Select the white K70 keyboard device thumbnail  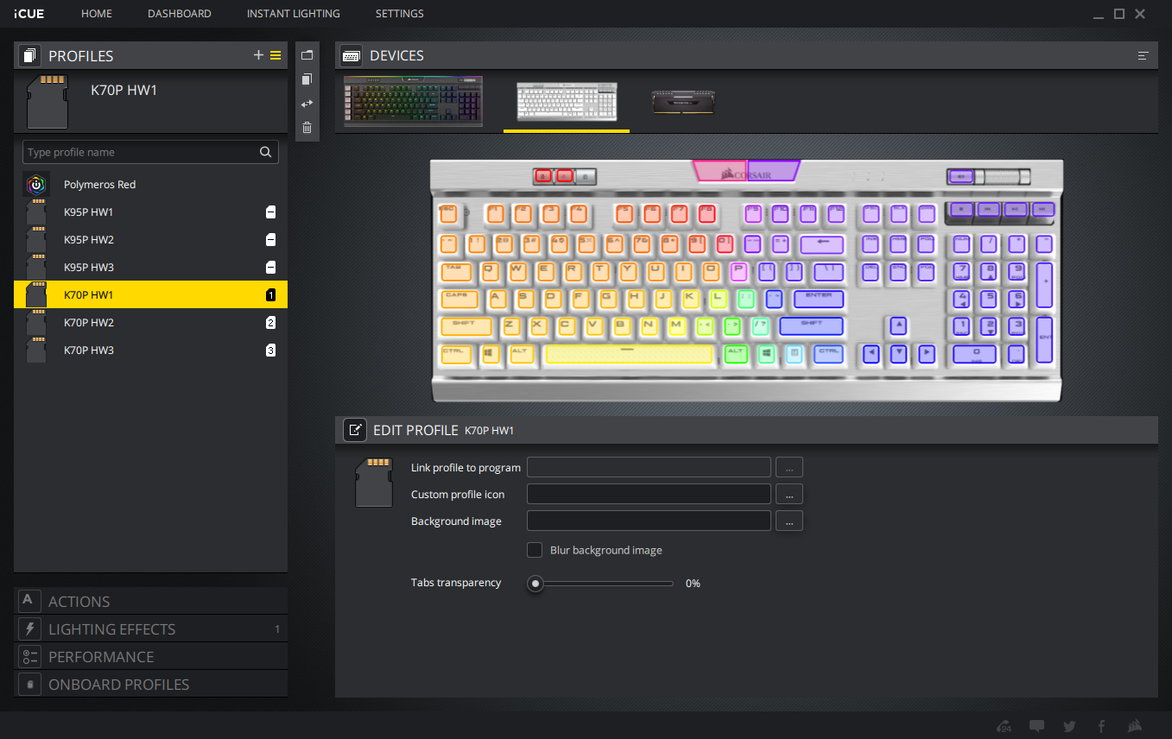[567, 101]
